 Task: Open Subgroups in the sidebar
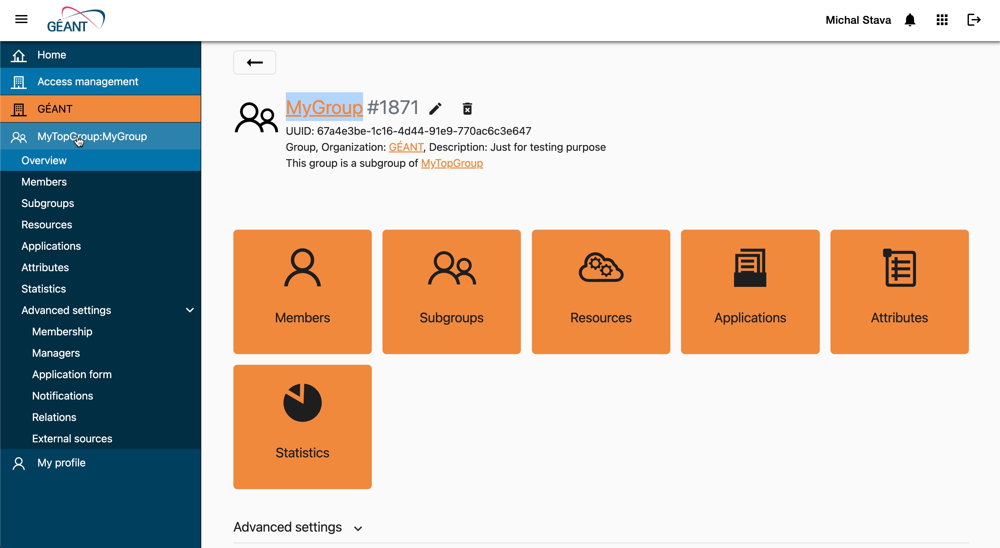(101, 203)
